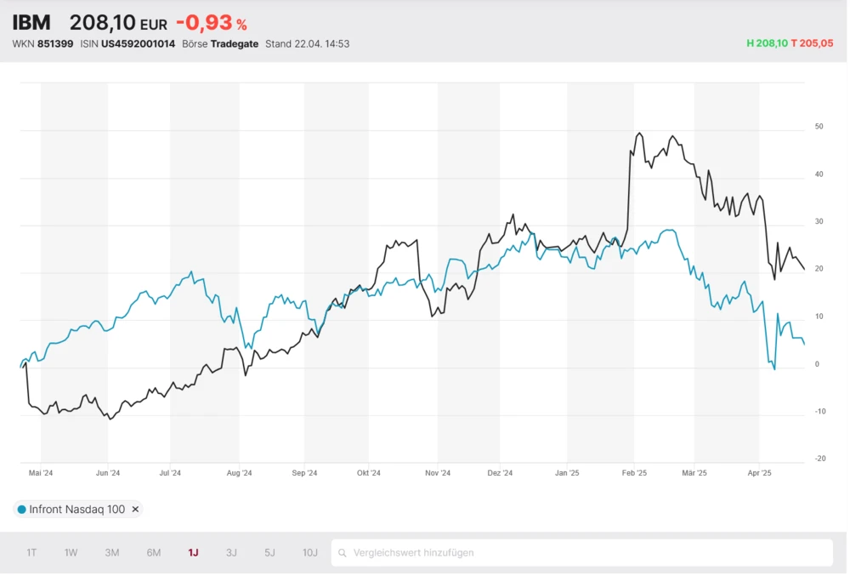Switch chart to 3J range
Image resolution: width=850 pixels, height=576 pixels.
point(231,553)
